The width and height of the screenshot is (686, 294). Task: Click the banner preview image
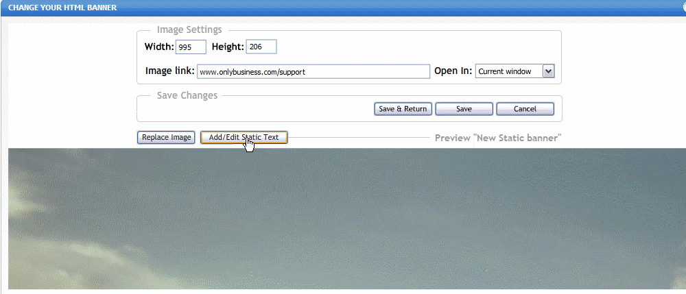click(x=347, y=219)
